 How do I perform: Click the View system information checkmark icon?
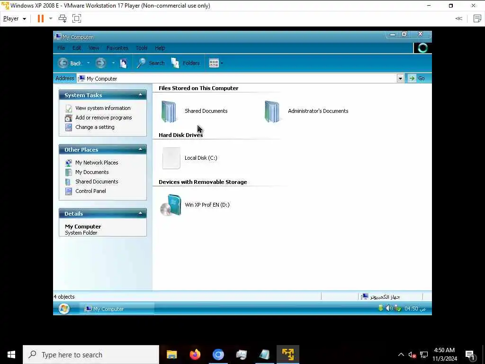tap(69, 109)
